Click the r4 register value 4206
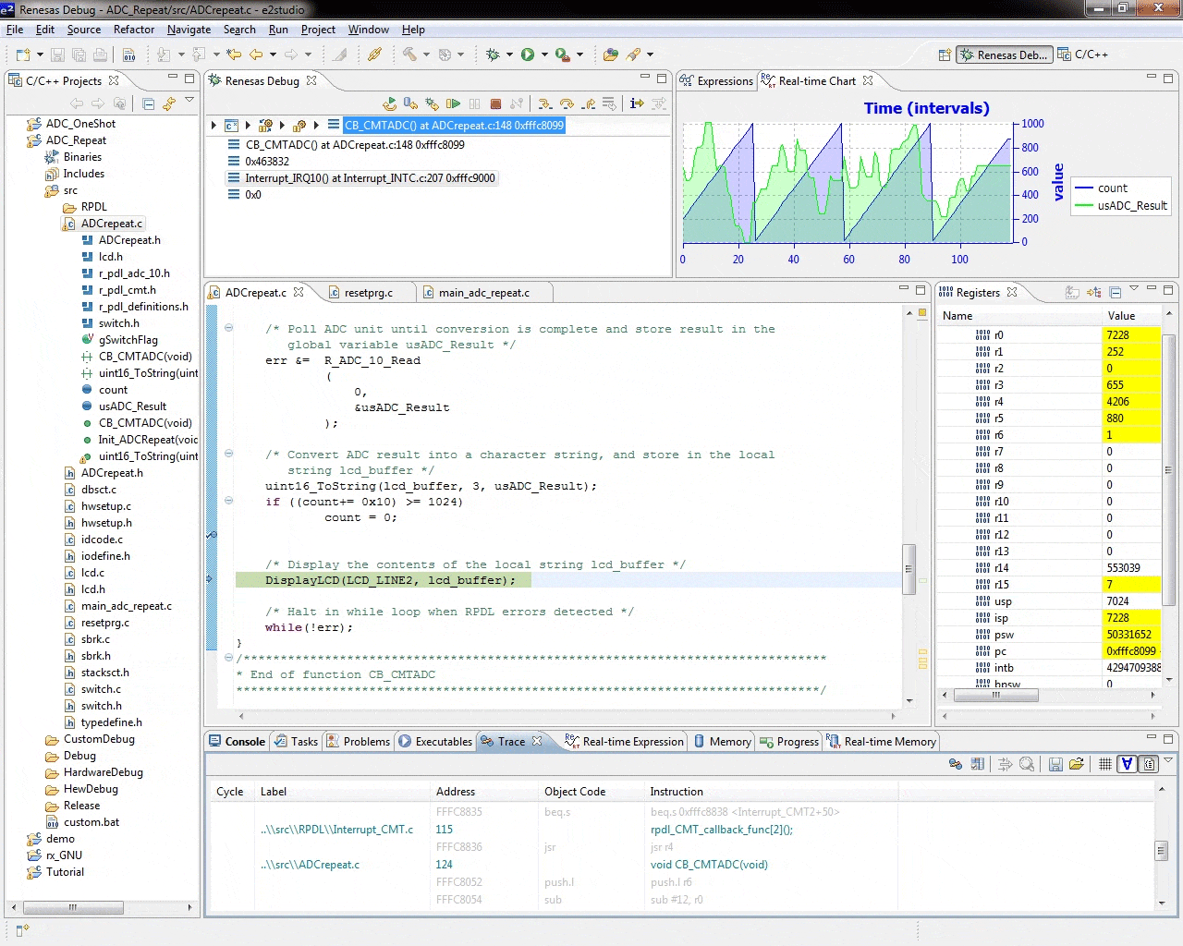Image resolution: width=1183 pixels, height=946 pixels. 1131,402
